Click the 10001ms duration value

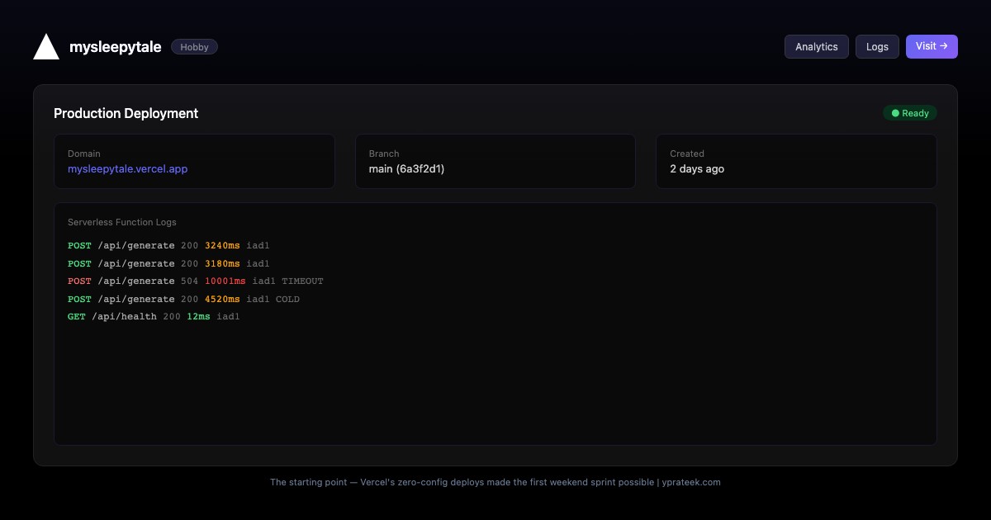[225, 281]
